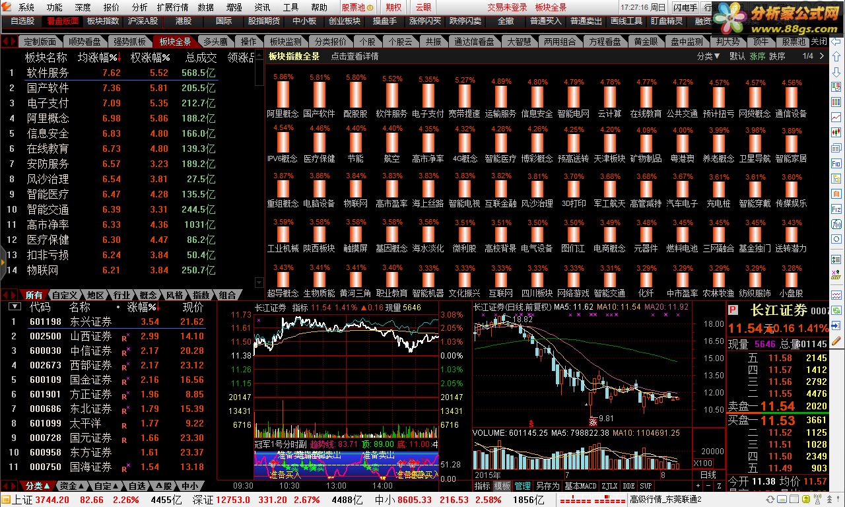Sort stock list by 涨幅% header

pos(143,307)
